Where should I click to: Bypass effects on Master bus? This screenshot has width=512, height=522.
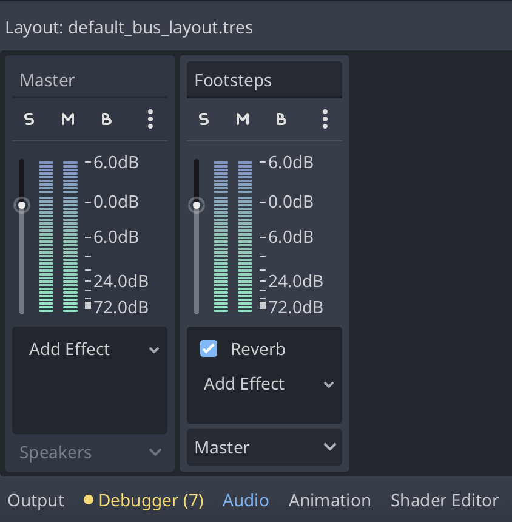(106, 119)
